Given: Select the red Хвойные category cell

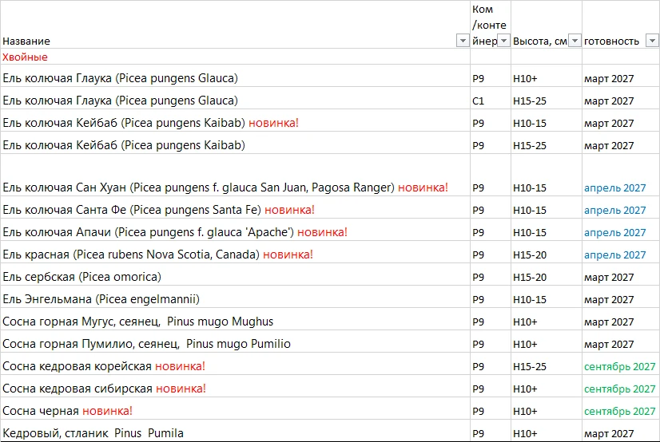Looking at the screenshot, I should (x=235, y=57).
